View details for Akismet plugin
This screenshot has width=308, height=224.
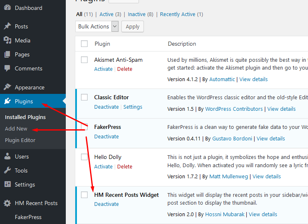[x=253, y=79]
